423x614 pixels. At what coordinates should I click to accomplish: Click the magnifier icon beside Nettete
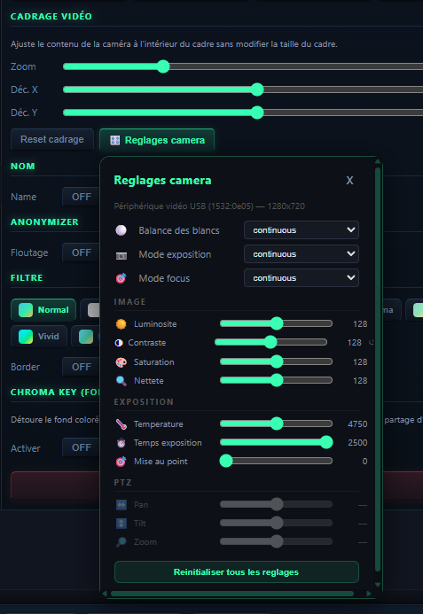[121, 381]
